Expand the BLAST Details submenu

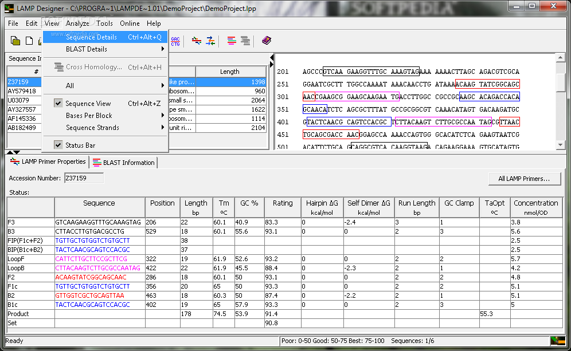pyautogui.click(x=105, y=49)
